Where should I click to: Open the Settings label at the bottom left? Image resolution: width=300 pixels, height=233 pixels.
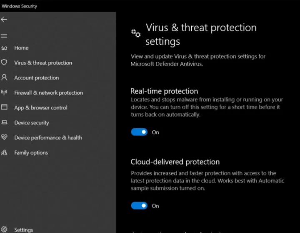pyautogui.click(x=23, y=230)
